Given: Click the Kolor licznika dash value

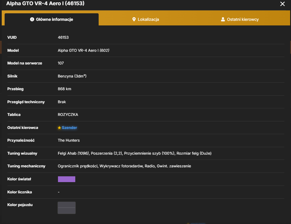Looking at the screenshot, I should tap(59, 192).
